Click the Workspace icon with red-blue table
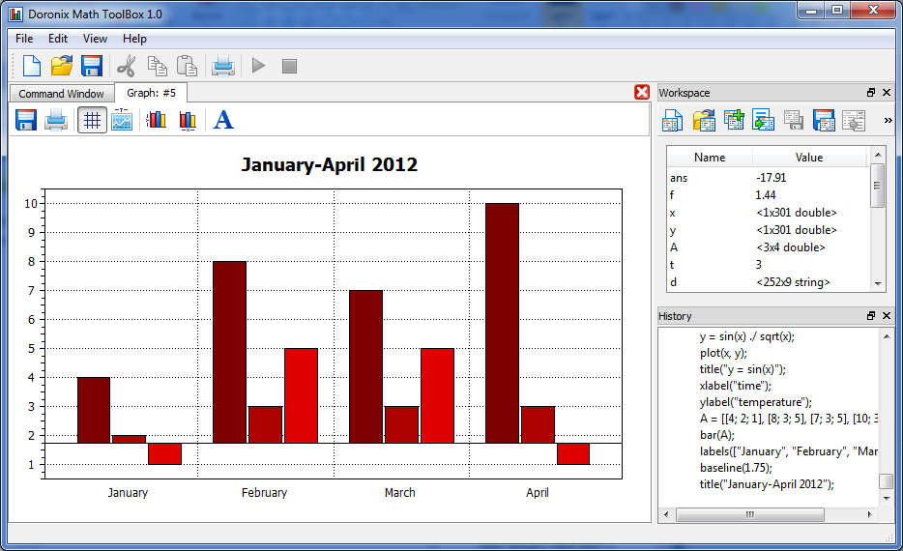This screenshot has width=903, height=551. [824, 120]
